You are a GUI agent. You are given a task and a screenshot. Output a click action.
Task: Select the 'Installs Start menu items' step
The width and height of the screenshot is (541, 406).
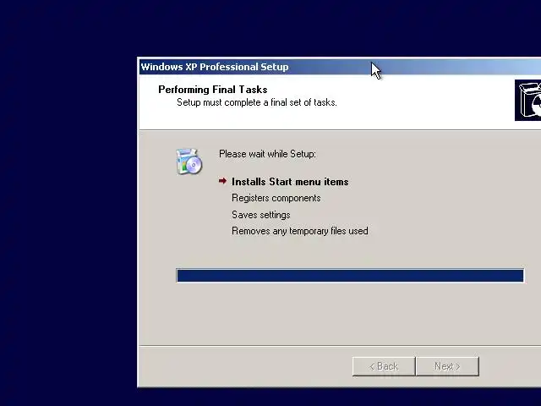pyautogui.click(x=290, y=182)
